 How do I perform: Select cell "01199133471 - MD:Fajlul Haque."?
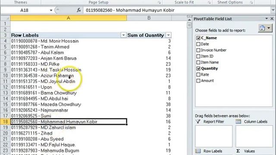tap(69, 145)
